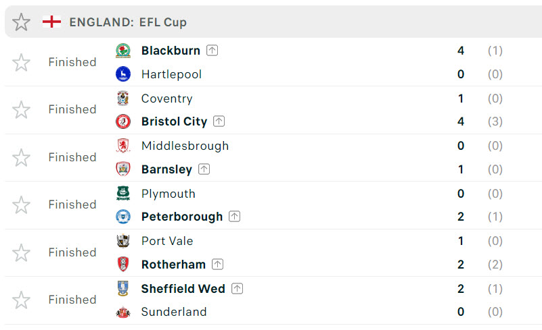This screenshot has width=542, height=330.
Task: Star the Sheffield Wed vs Sunderland match
Action: [x=21, y=300]
